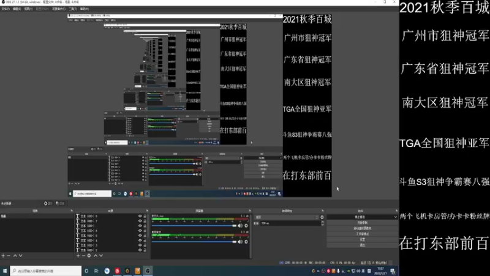Open the 文件 (File) menu
Image resolution: width=490 pixels, height=276 pixels.
[6, 9]
